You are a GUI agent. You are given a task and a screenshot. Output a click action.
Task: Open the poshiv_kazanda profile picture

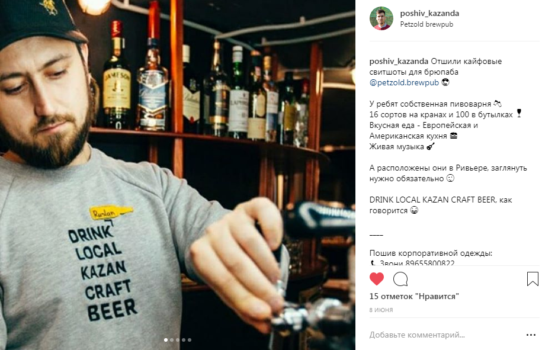pos(381,18)
